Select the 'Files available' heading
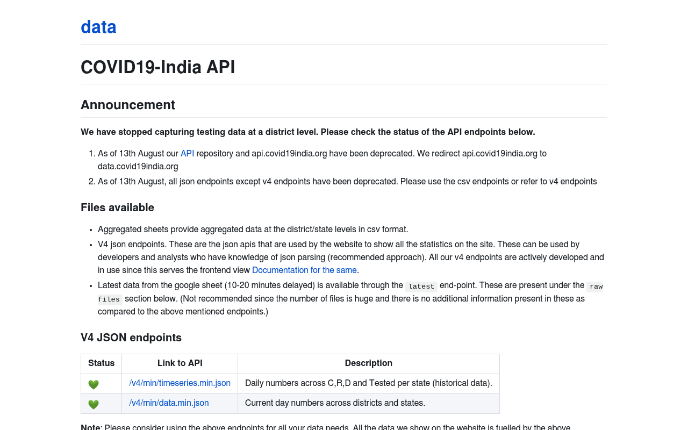The image size is (688, 430). (117, 207)
